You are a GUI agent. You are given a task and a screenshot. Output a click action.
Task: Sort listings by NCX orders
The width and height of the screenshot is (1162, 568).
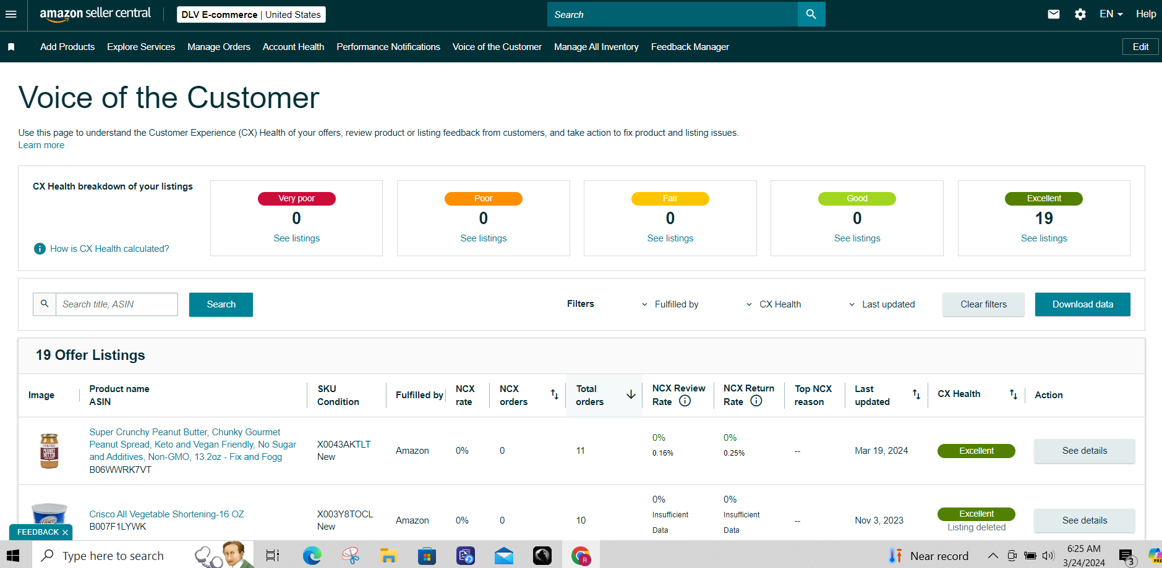(x=554, y=395)
